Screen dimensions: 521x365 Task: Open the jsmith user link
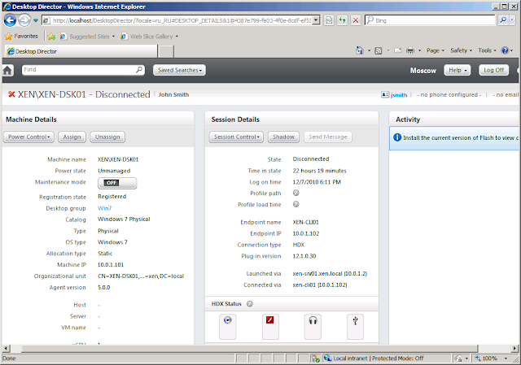click(x=399, y=95)
